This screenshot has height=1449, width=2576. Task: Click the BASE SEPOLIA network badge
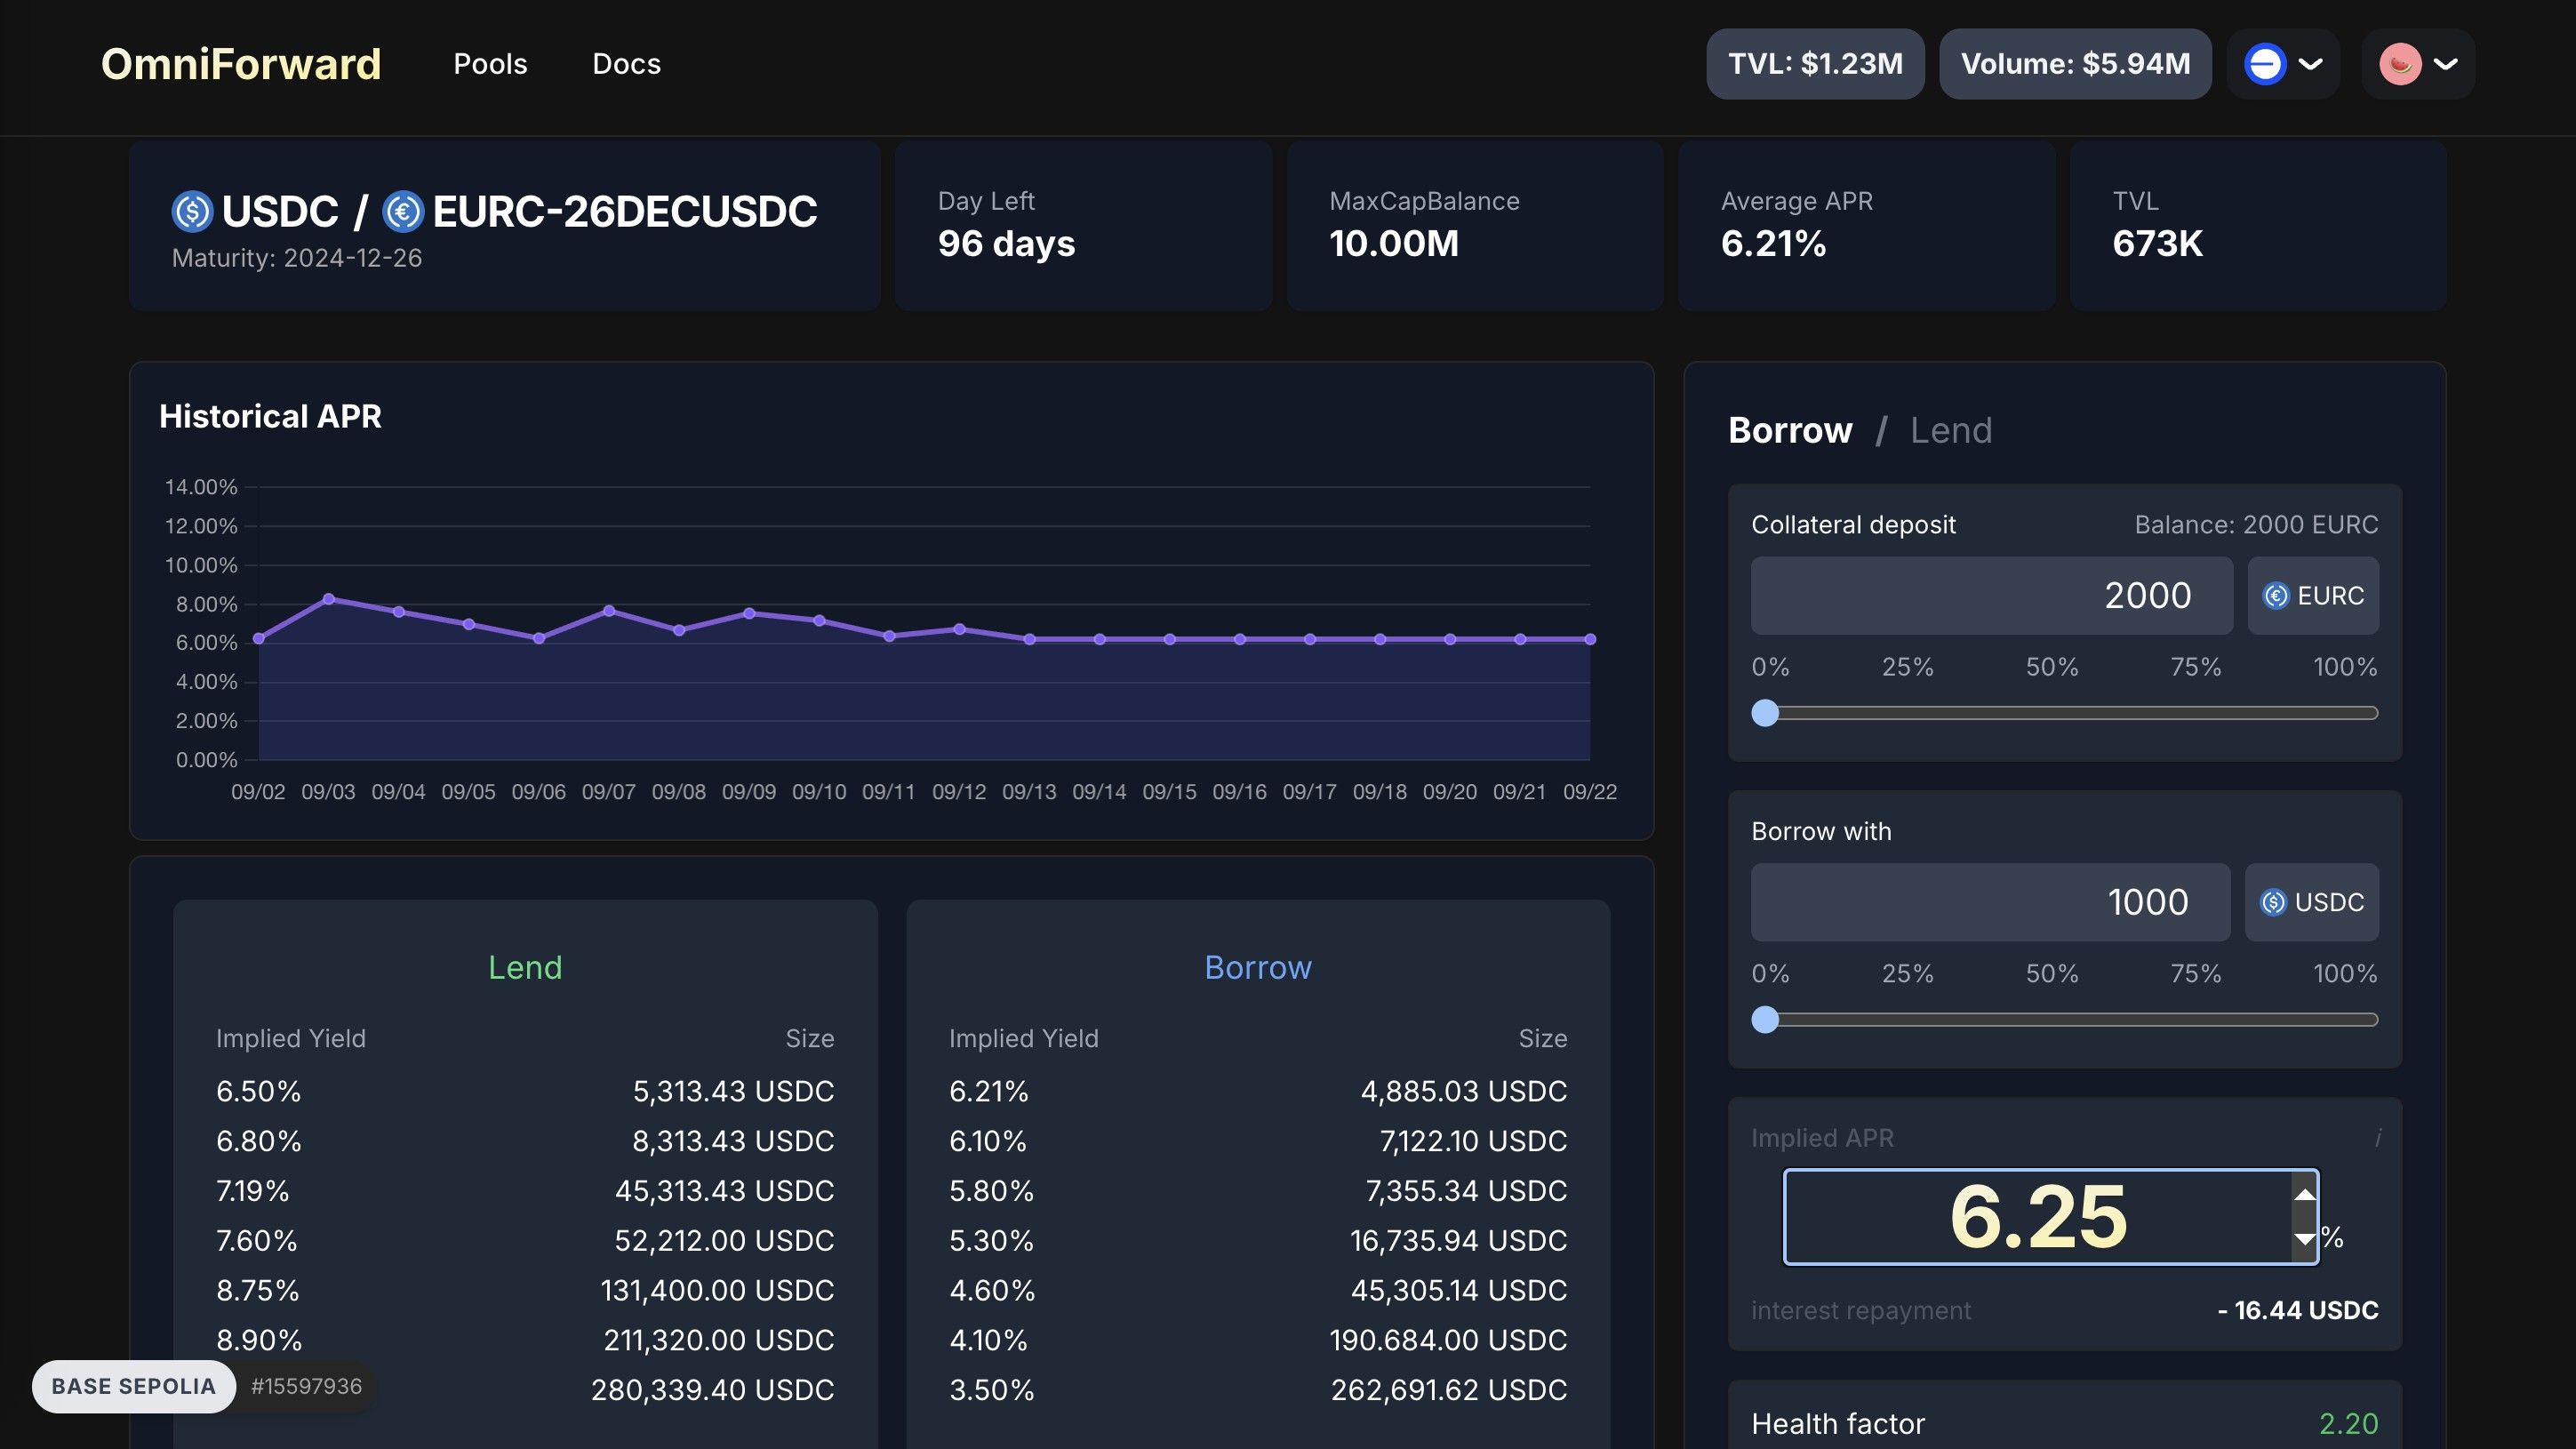(133, 1386)
